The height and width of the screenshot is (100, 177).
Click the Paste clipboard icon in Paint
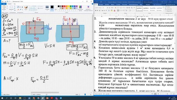(4, 7)
